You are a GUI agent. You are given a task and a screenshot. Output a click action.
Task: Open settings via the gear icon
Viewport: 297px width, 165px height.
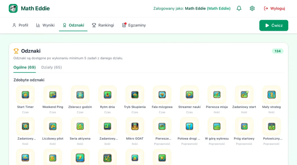click(x=252, y=8)
